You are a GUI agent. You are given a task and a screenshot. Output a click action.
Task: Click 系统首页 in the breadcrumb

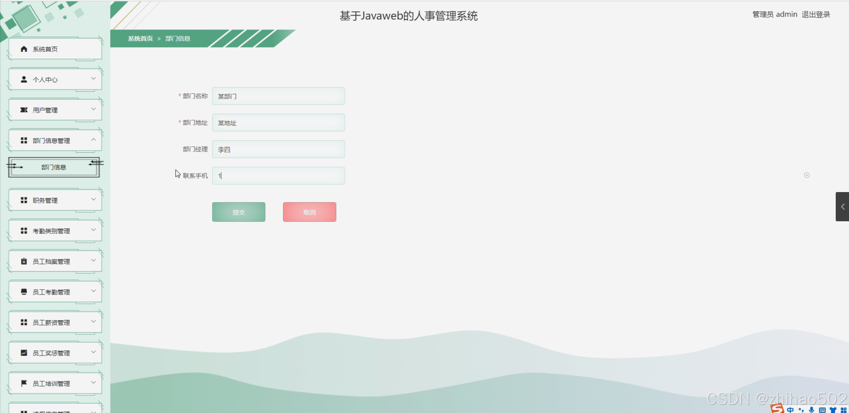point(140,38)
